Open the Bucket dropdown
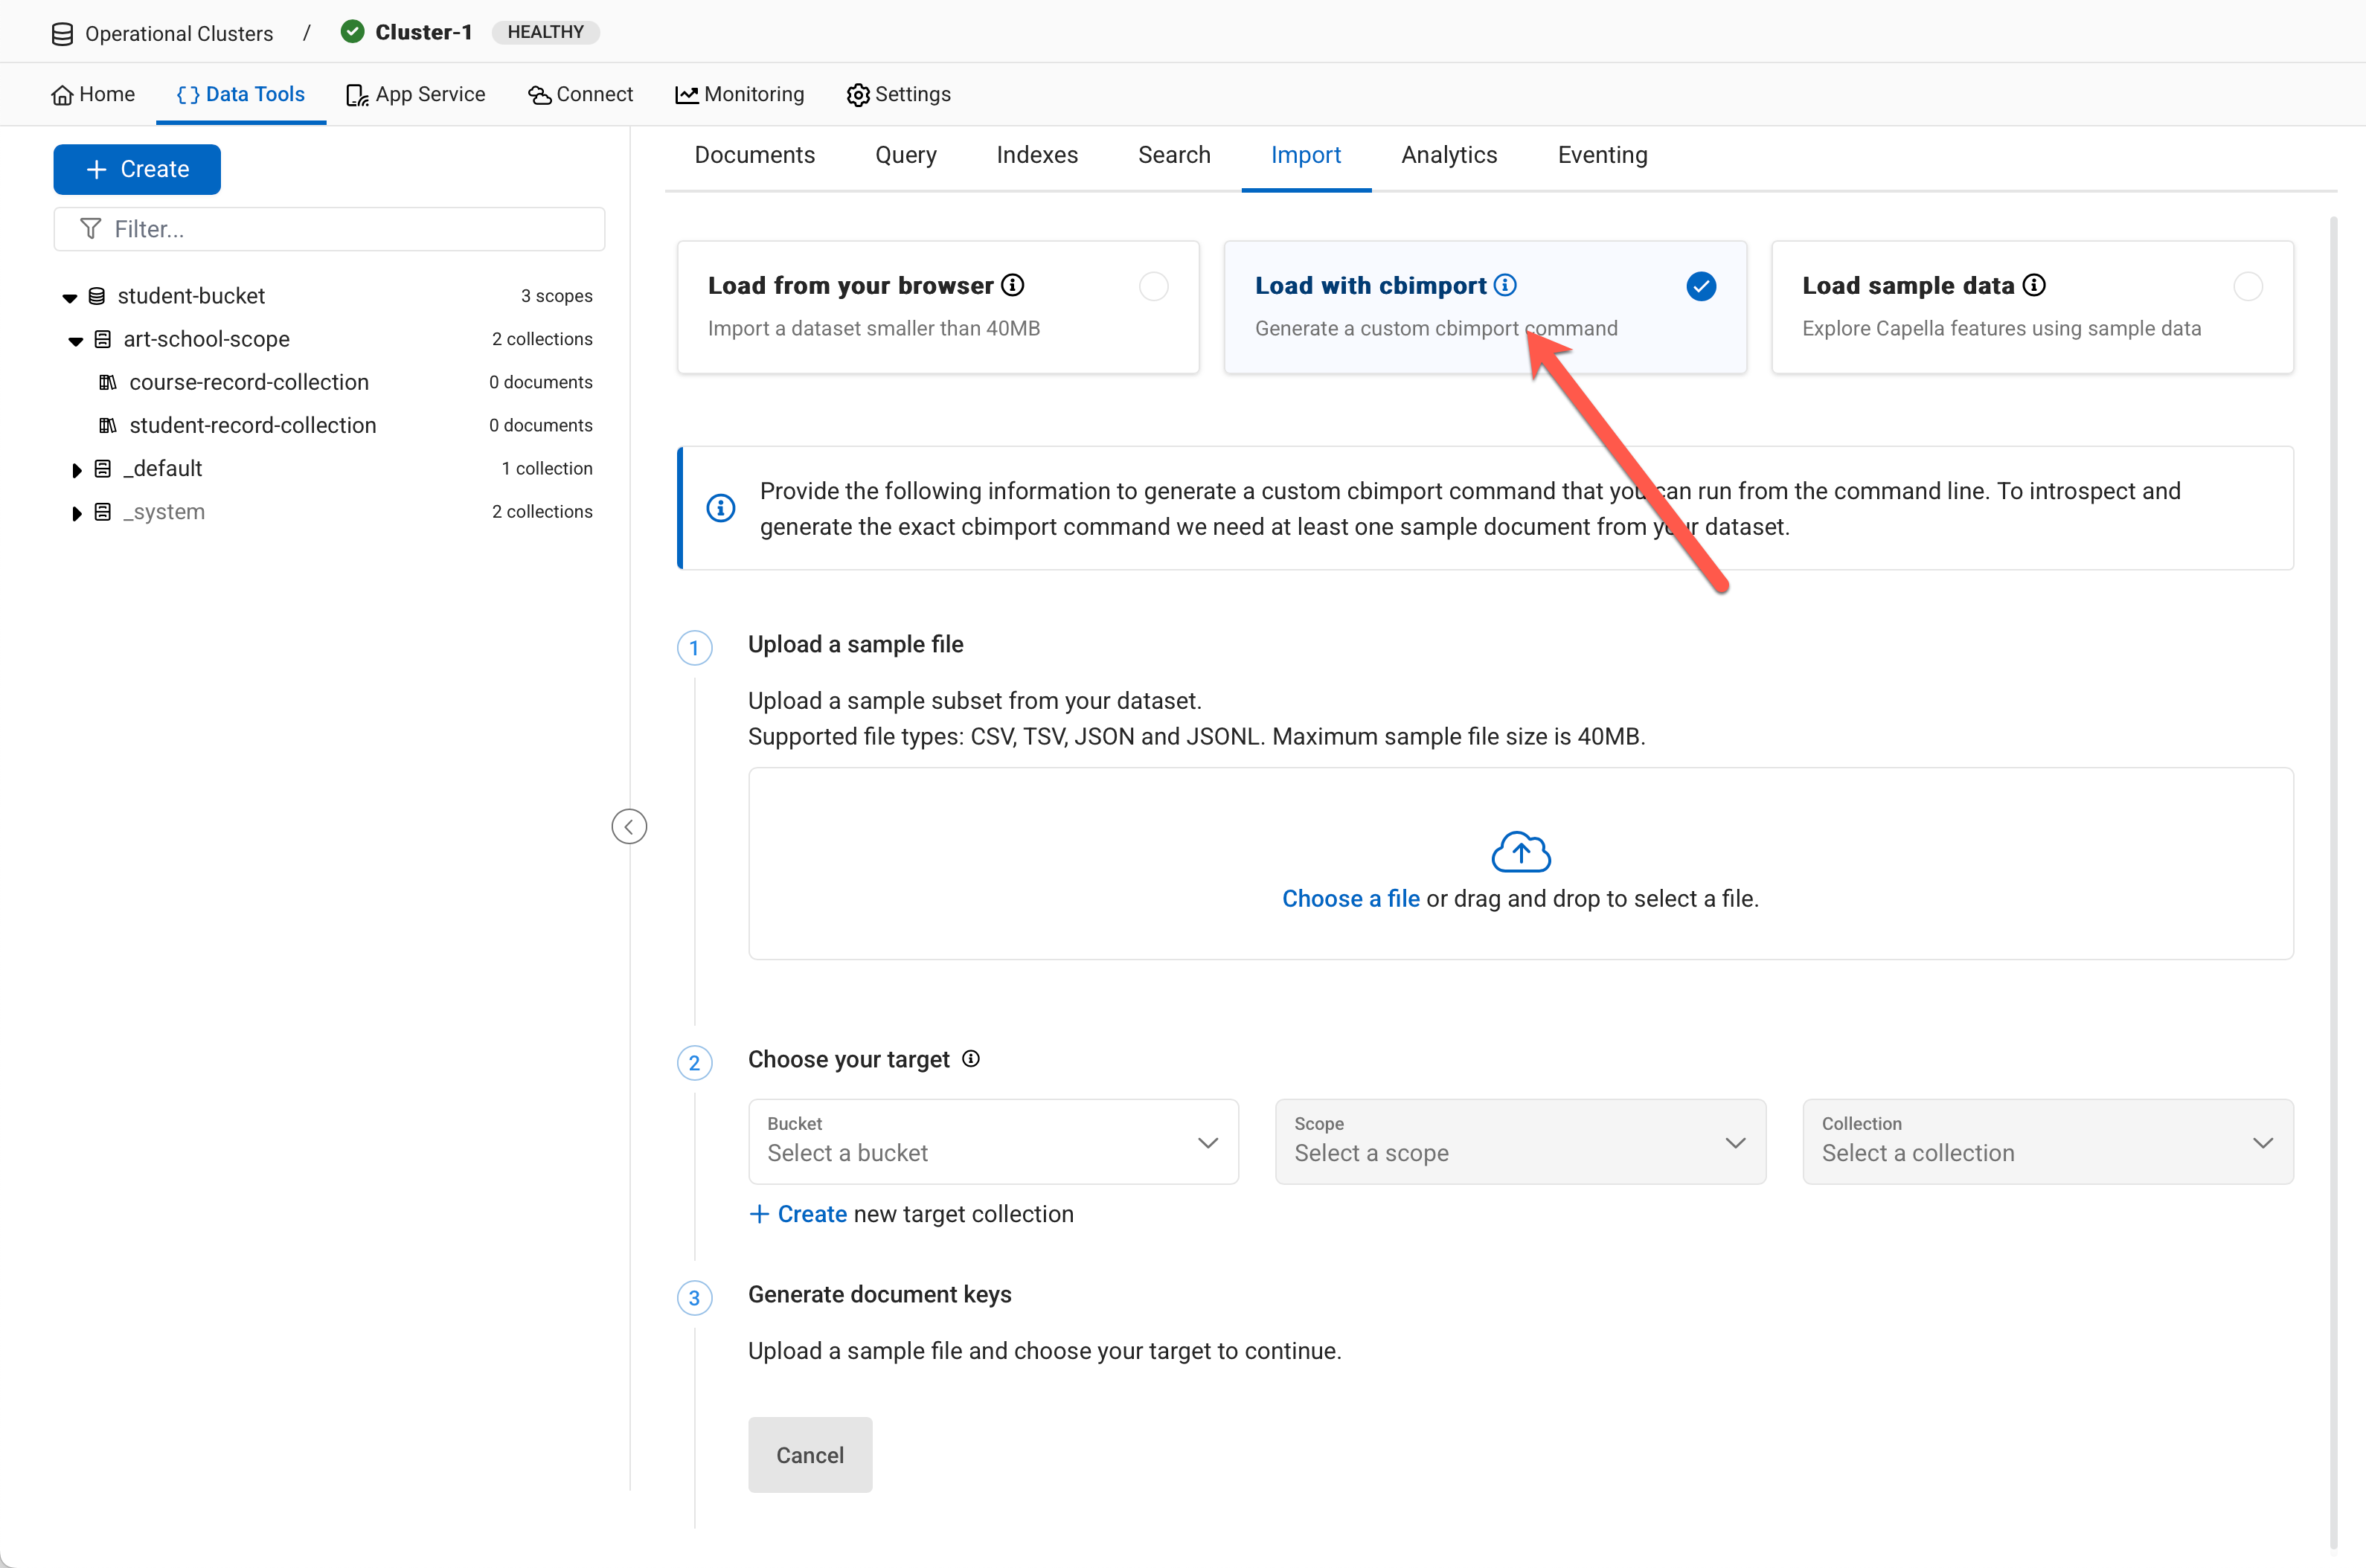The height and width of the screenshot is (1568, 2366). coord(993,1142)
